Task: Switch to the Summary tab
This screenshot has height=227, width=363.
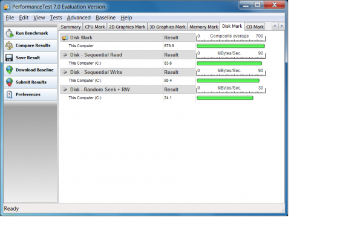Action: (x=71, y=27)
